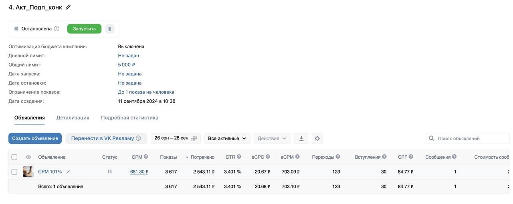Click help icon next to CTR column
Image resolution: width=513 pixels, height=204 pixels.
coord(239,157)
